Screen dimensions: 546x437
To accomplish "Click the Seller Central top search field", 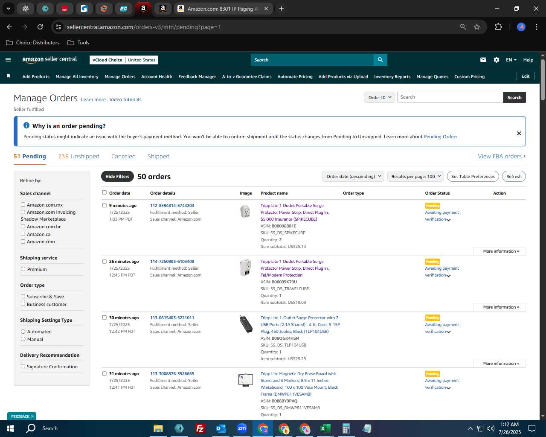I will coord(312,60).
